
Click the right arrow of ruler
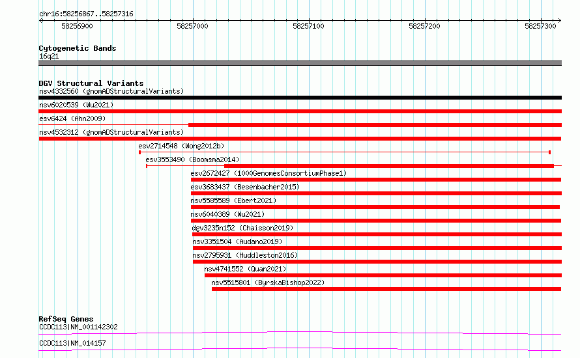tap(559, 20)
